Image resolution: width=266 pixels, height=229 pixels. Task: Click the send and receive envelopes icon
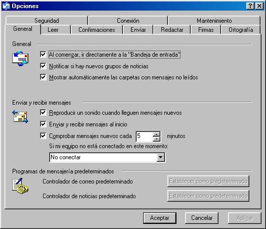(20, 117)
